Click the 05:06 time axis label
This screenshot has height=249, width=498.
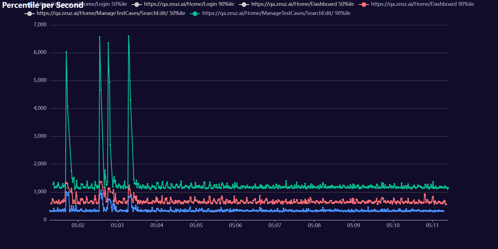[235, 225]
